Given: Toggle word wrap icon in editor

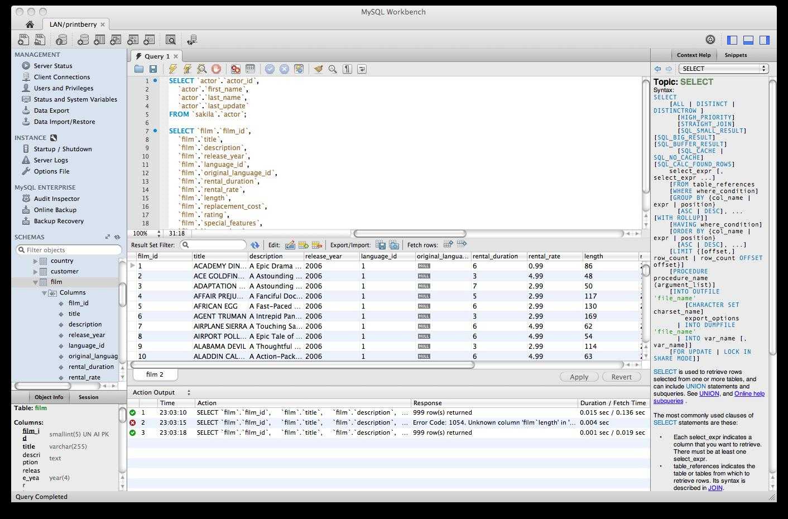Looking at the screenshot, I should (362, 69).
